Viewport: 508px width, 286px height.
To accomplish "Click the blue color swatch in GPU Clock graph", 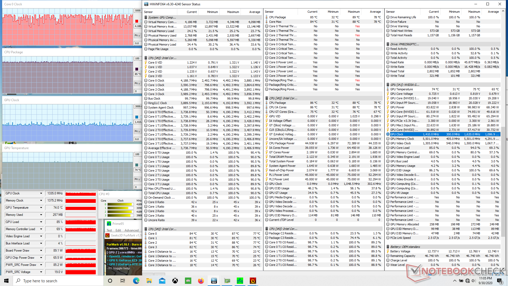I will point(137,117).
